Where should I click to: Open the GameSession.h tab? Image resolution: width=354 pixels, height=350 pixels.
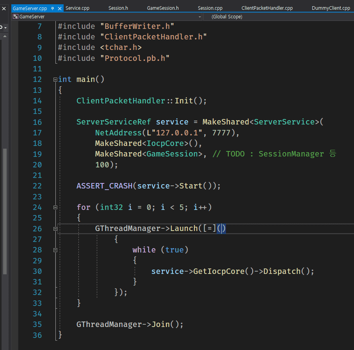(163, 8)
